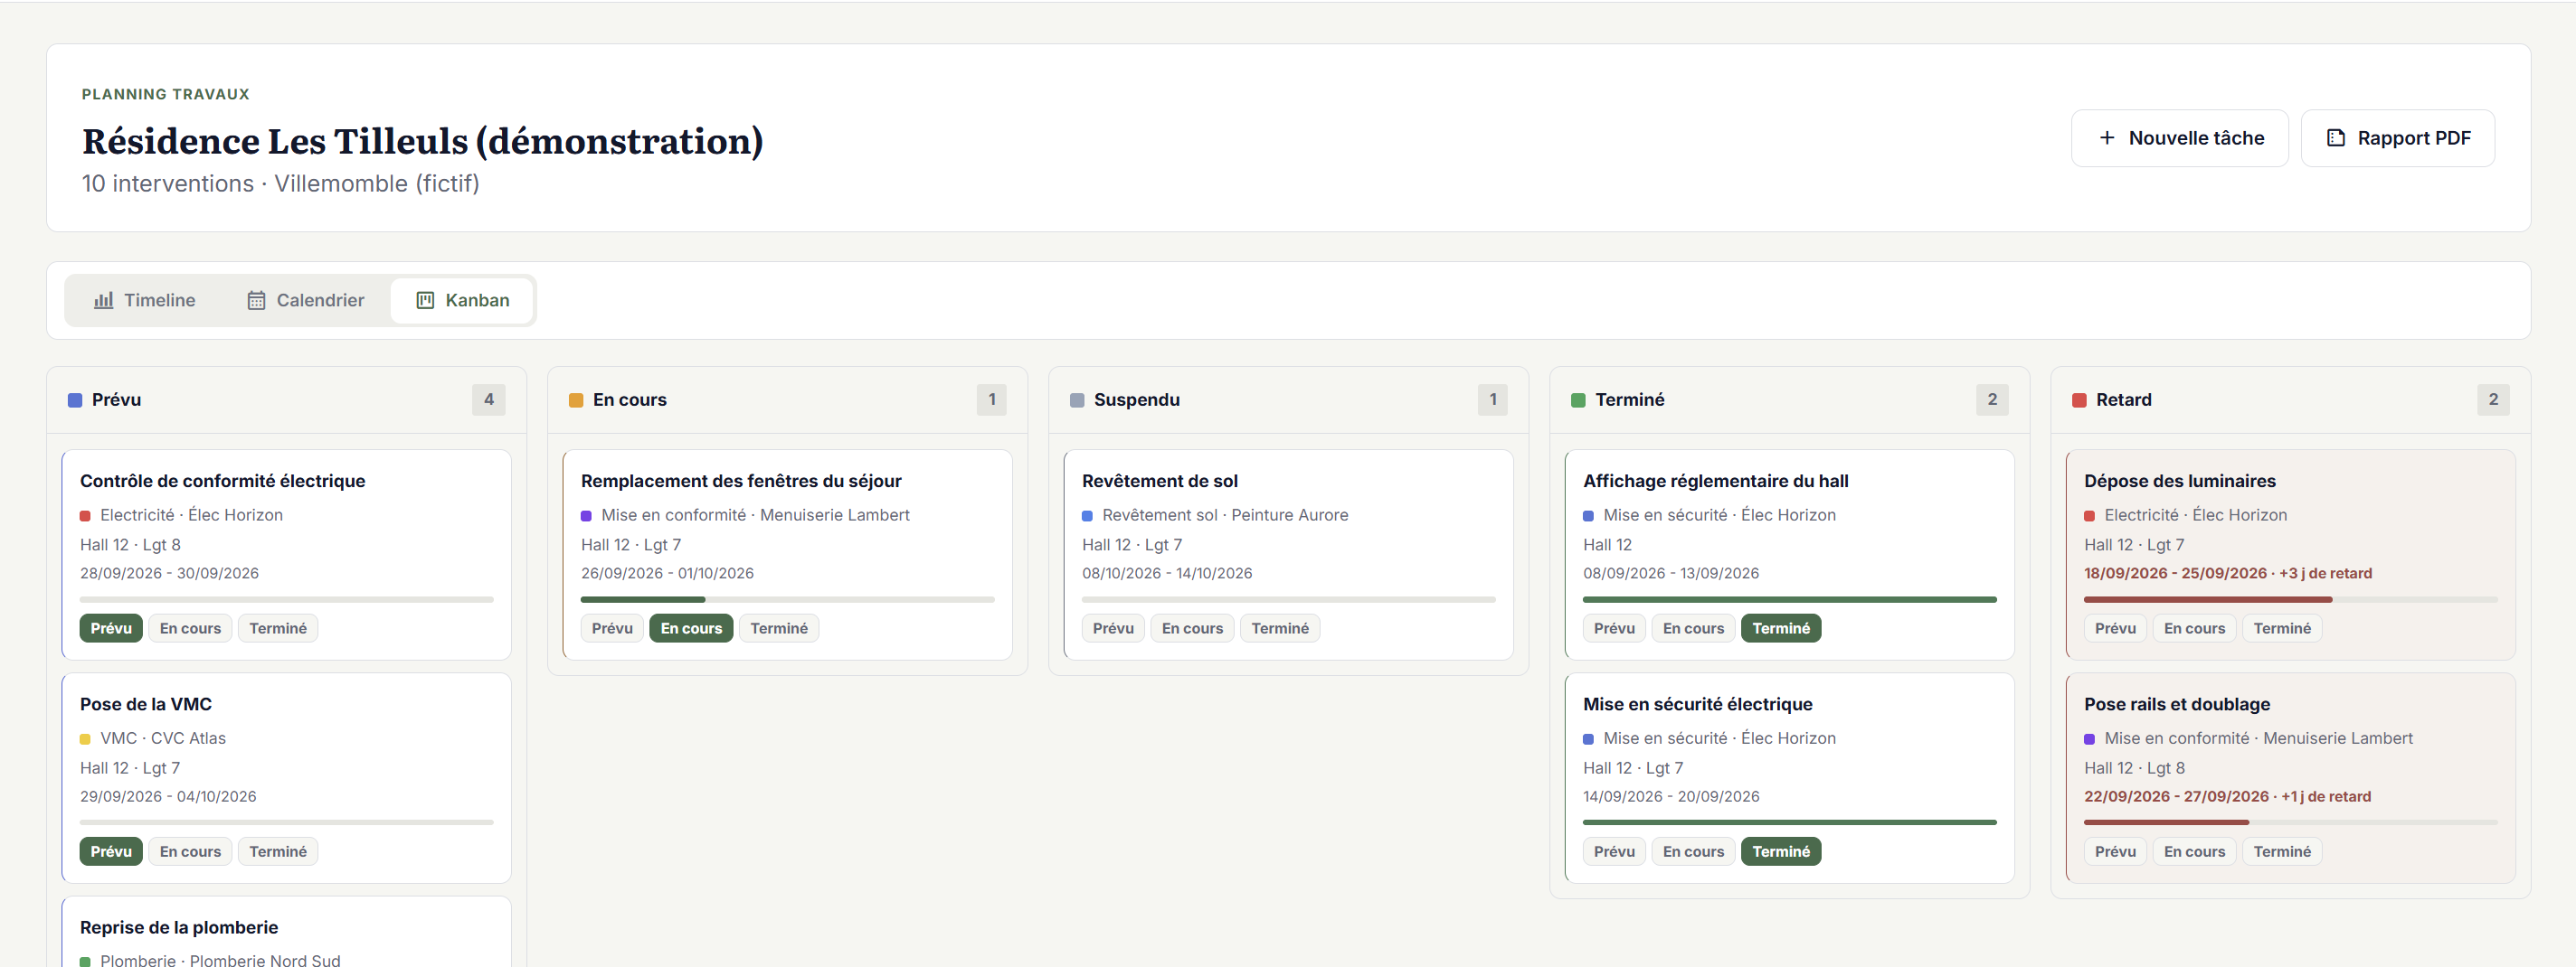Set Pose de la VMC to Prévu
This screenshot has width=2576, height=967.
[111, 852]
